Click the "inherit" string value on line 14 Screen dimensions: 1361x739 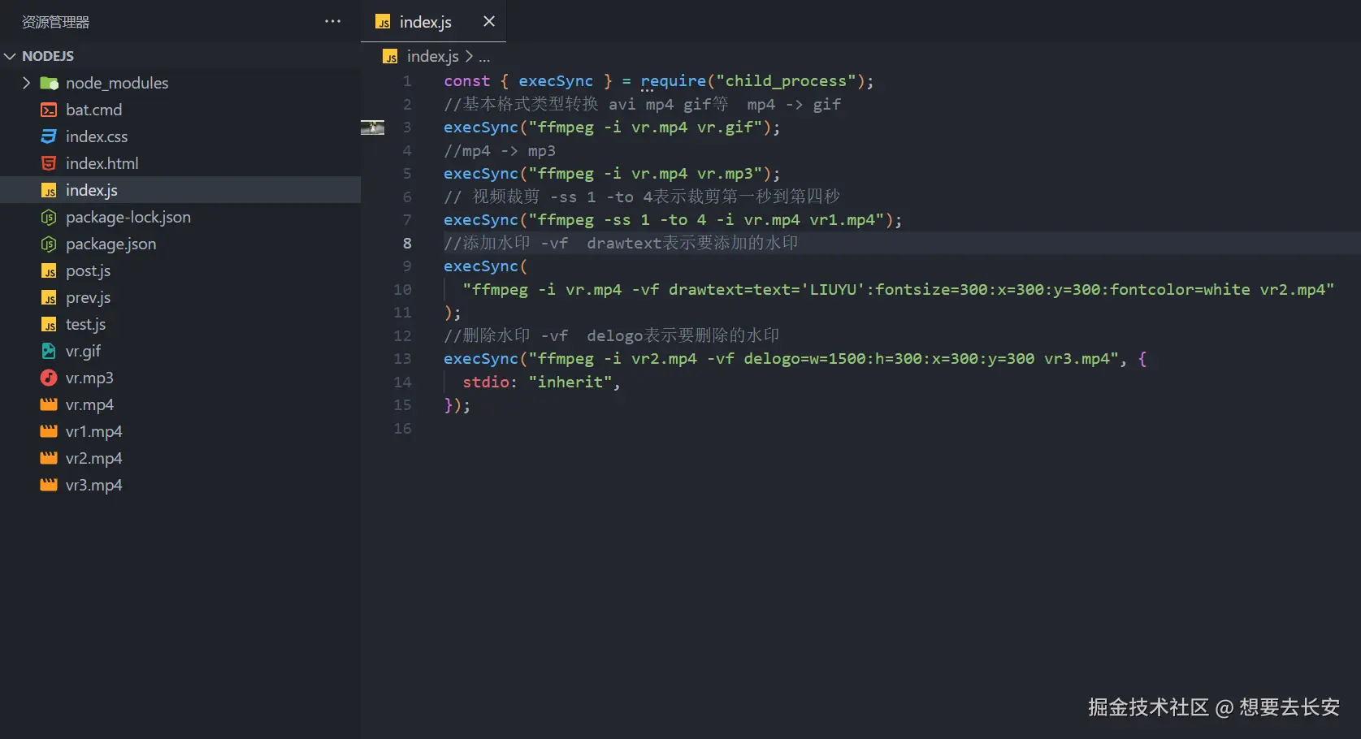coord(570,382)
